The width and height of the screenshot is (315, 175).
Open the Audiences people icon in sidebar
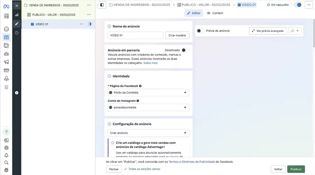click(x=6, y=54)
